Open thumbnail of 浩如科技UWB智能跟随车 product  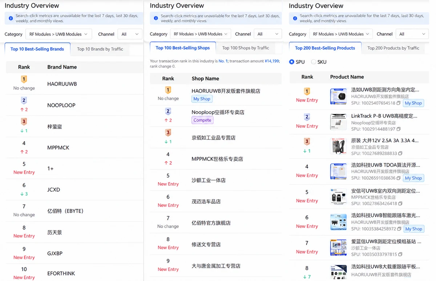[338, 222]
